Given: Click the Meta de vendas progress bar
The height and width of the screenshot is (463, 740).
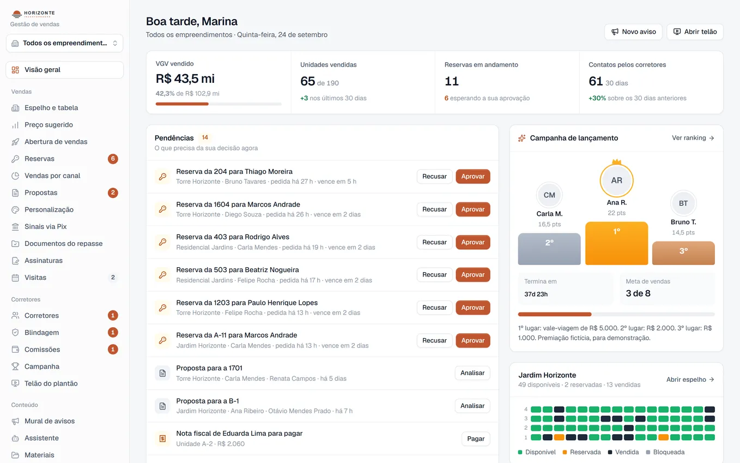Looking at the screenshot, I should click(x=616, y=314).
